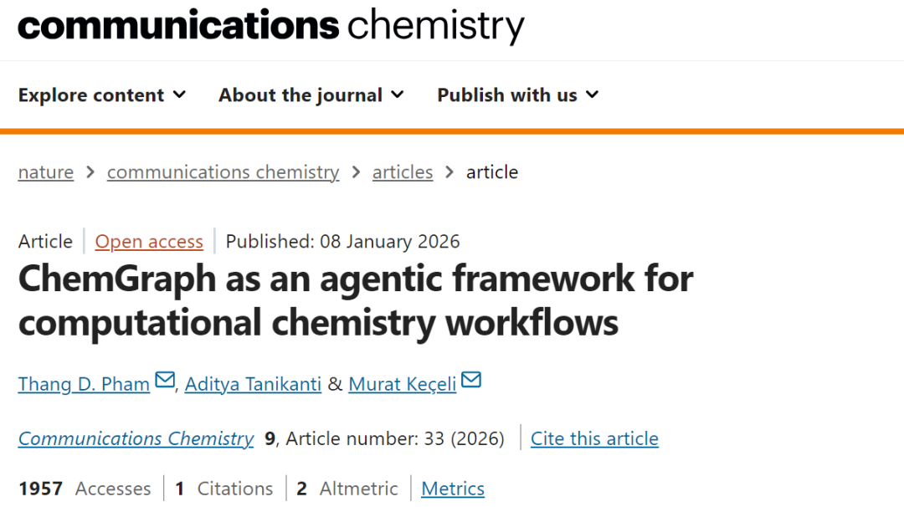Click the envelope icon after Murat Keçeli

click(x=471, y=381)
